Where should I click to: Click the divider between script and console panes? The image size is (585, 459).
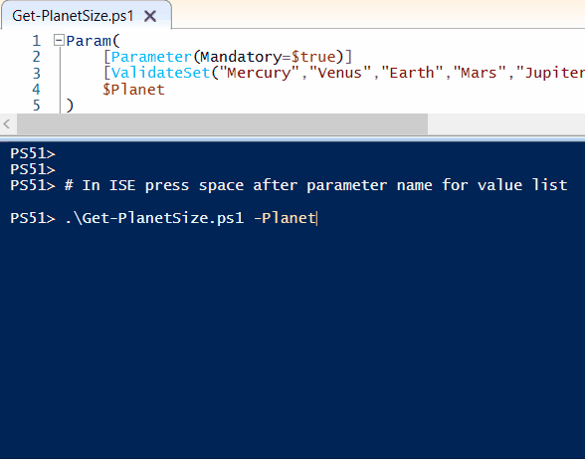click(x=292, y=139)
